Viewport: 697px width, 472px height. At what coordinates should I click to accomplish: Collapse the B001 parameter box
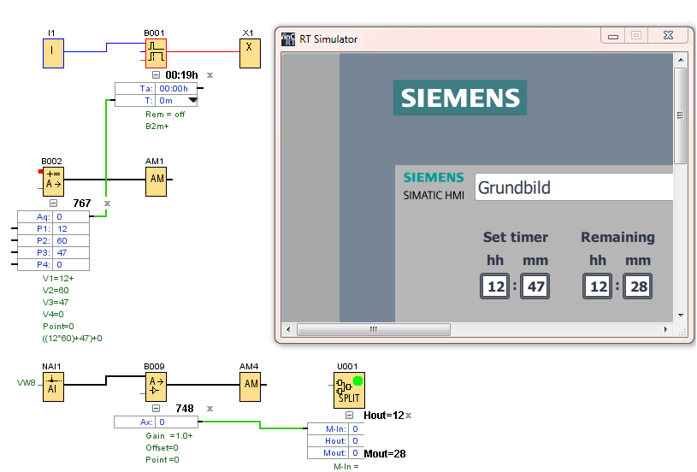(x=156, y=75)
